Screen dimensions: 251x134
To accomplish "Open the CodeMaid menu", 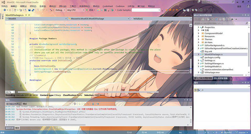I will click(x=108, y=6).
